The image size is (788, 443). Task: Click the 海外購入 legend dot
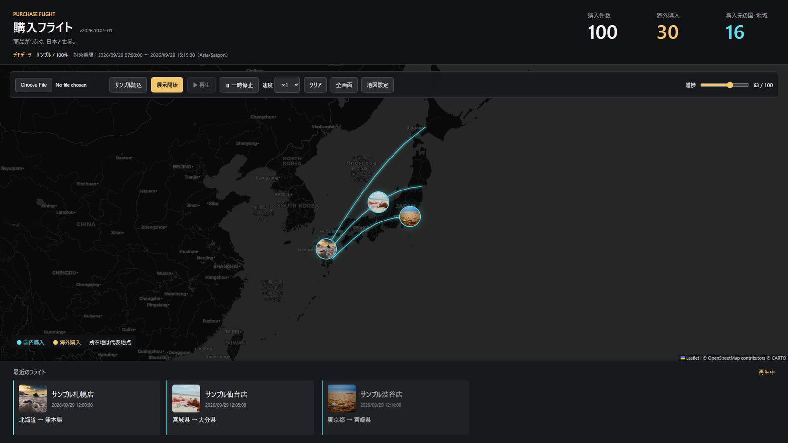[55, 342]
